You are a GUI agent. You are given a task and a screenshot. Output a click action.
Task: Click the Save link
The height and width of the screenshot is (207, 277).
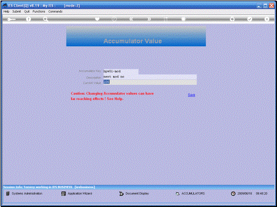[191, 95]
